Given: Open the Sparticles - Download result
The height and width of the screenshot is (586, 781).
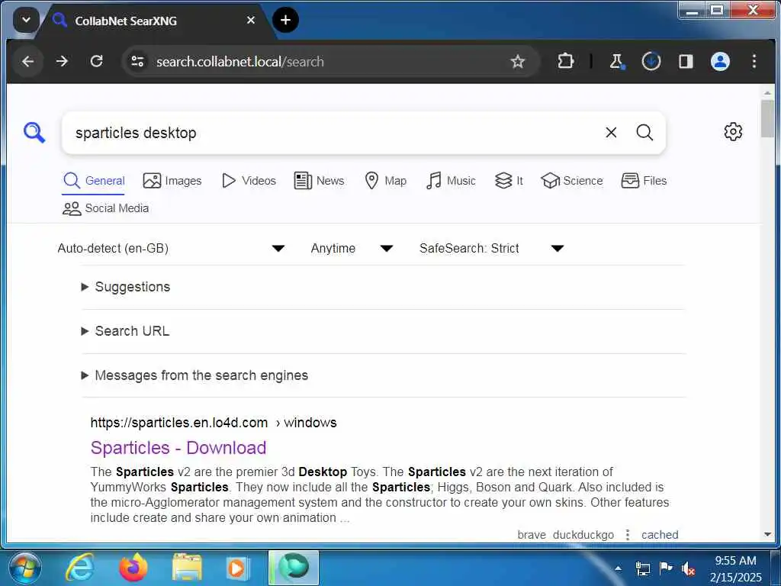Looking at the screenshot, I should [x=178, y=447].
